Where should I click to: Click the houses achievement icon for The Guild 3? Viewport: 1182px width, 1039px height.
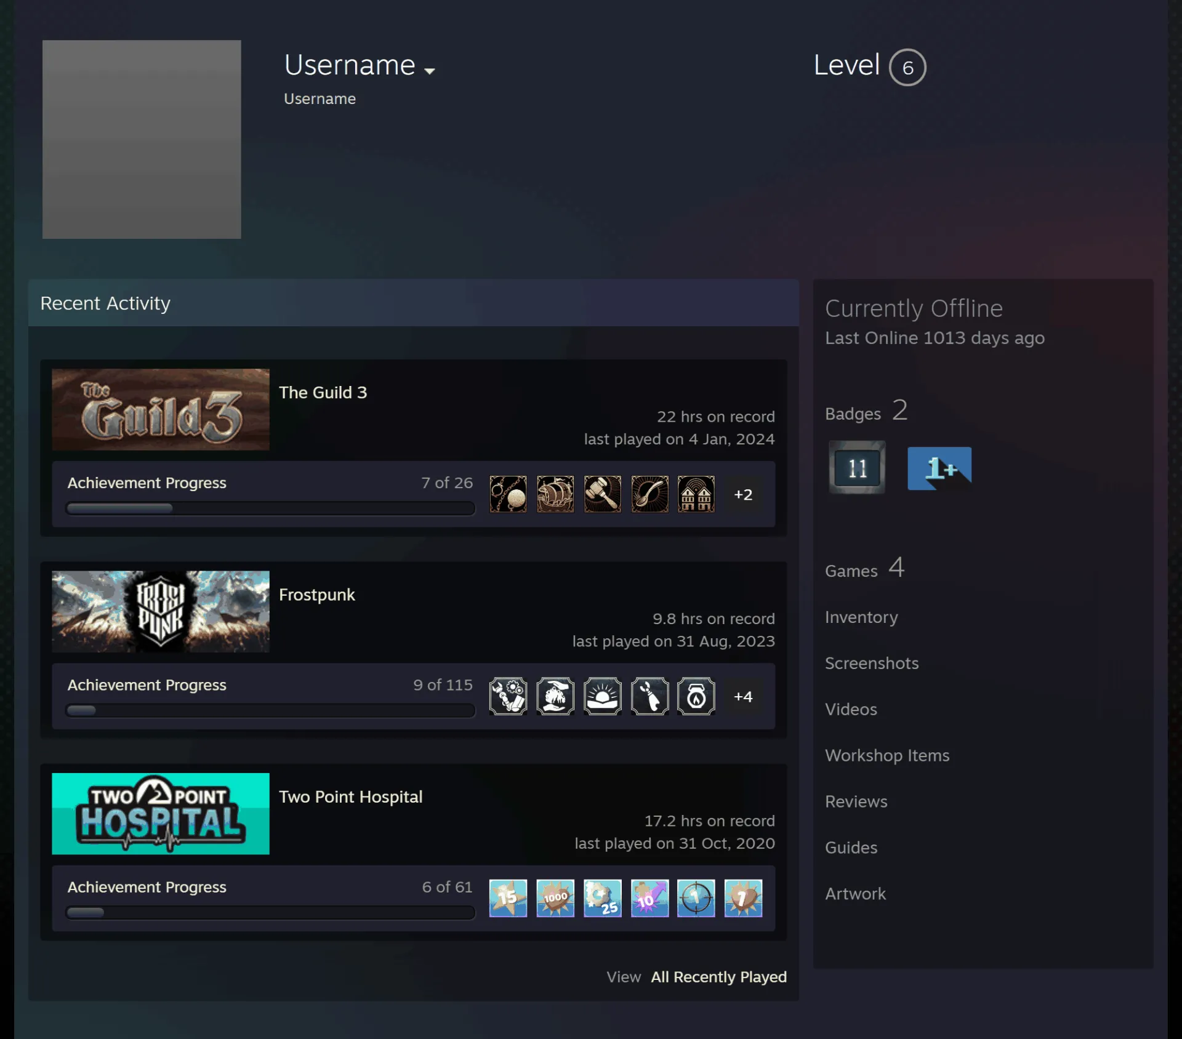[696, 494]
